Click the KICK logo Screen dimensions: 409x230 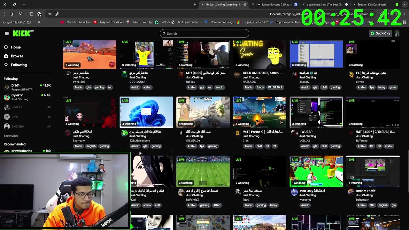[23, 33]
